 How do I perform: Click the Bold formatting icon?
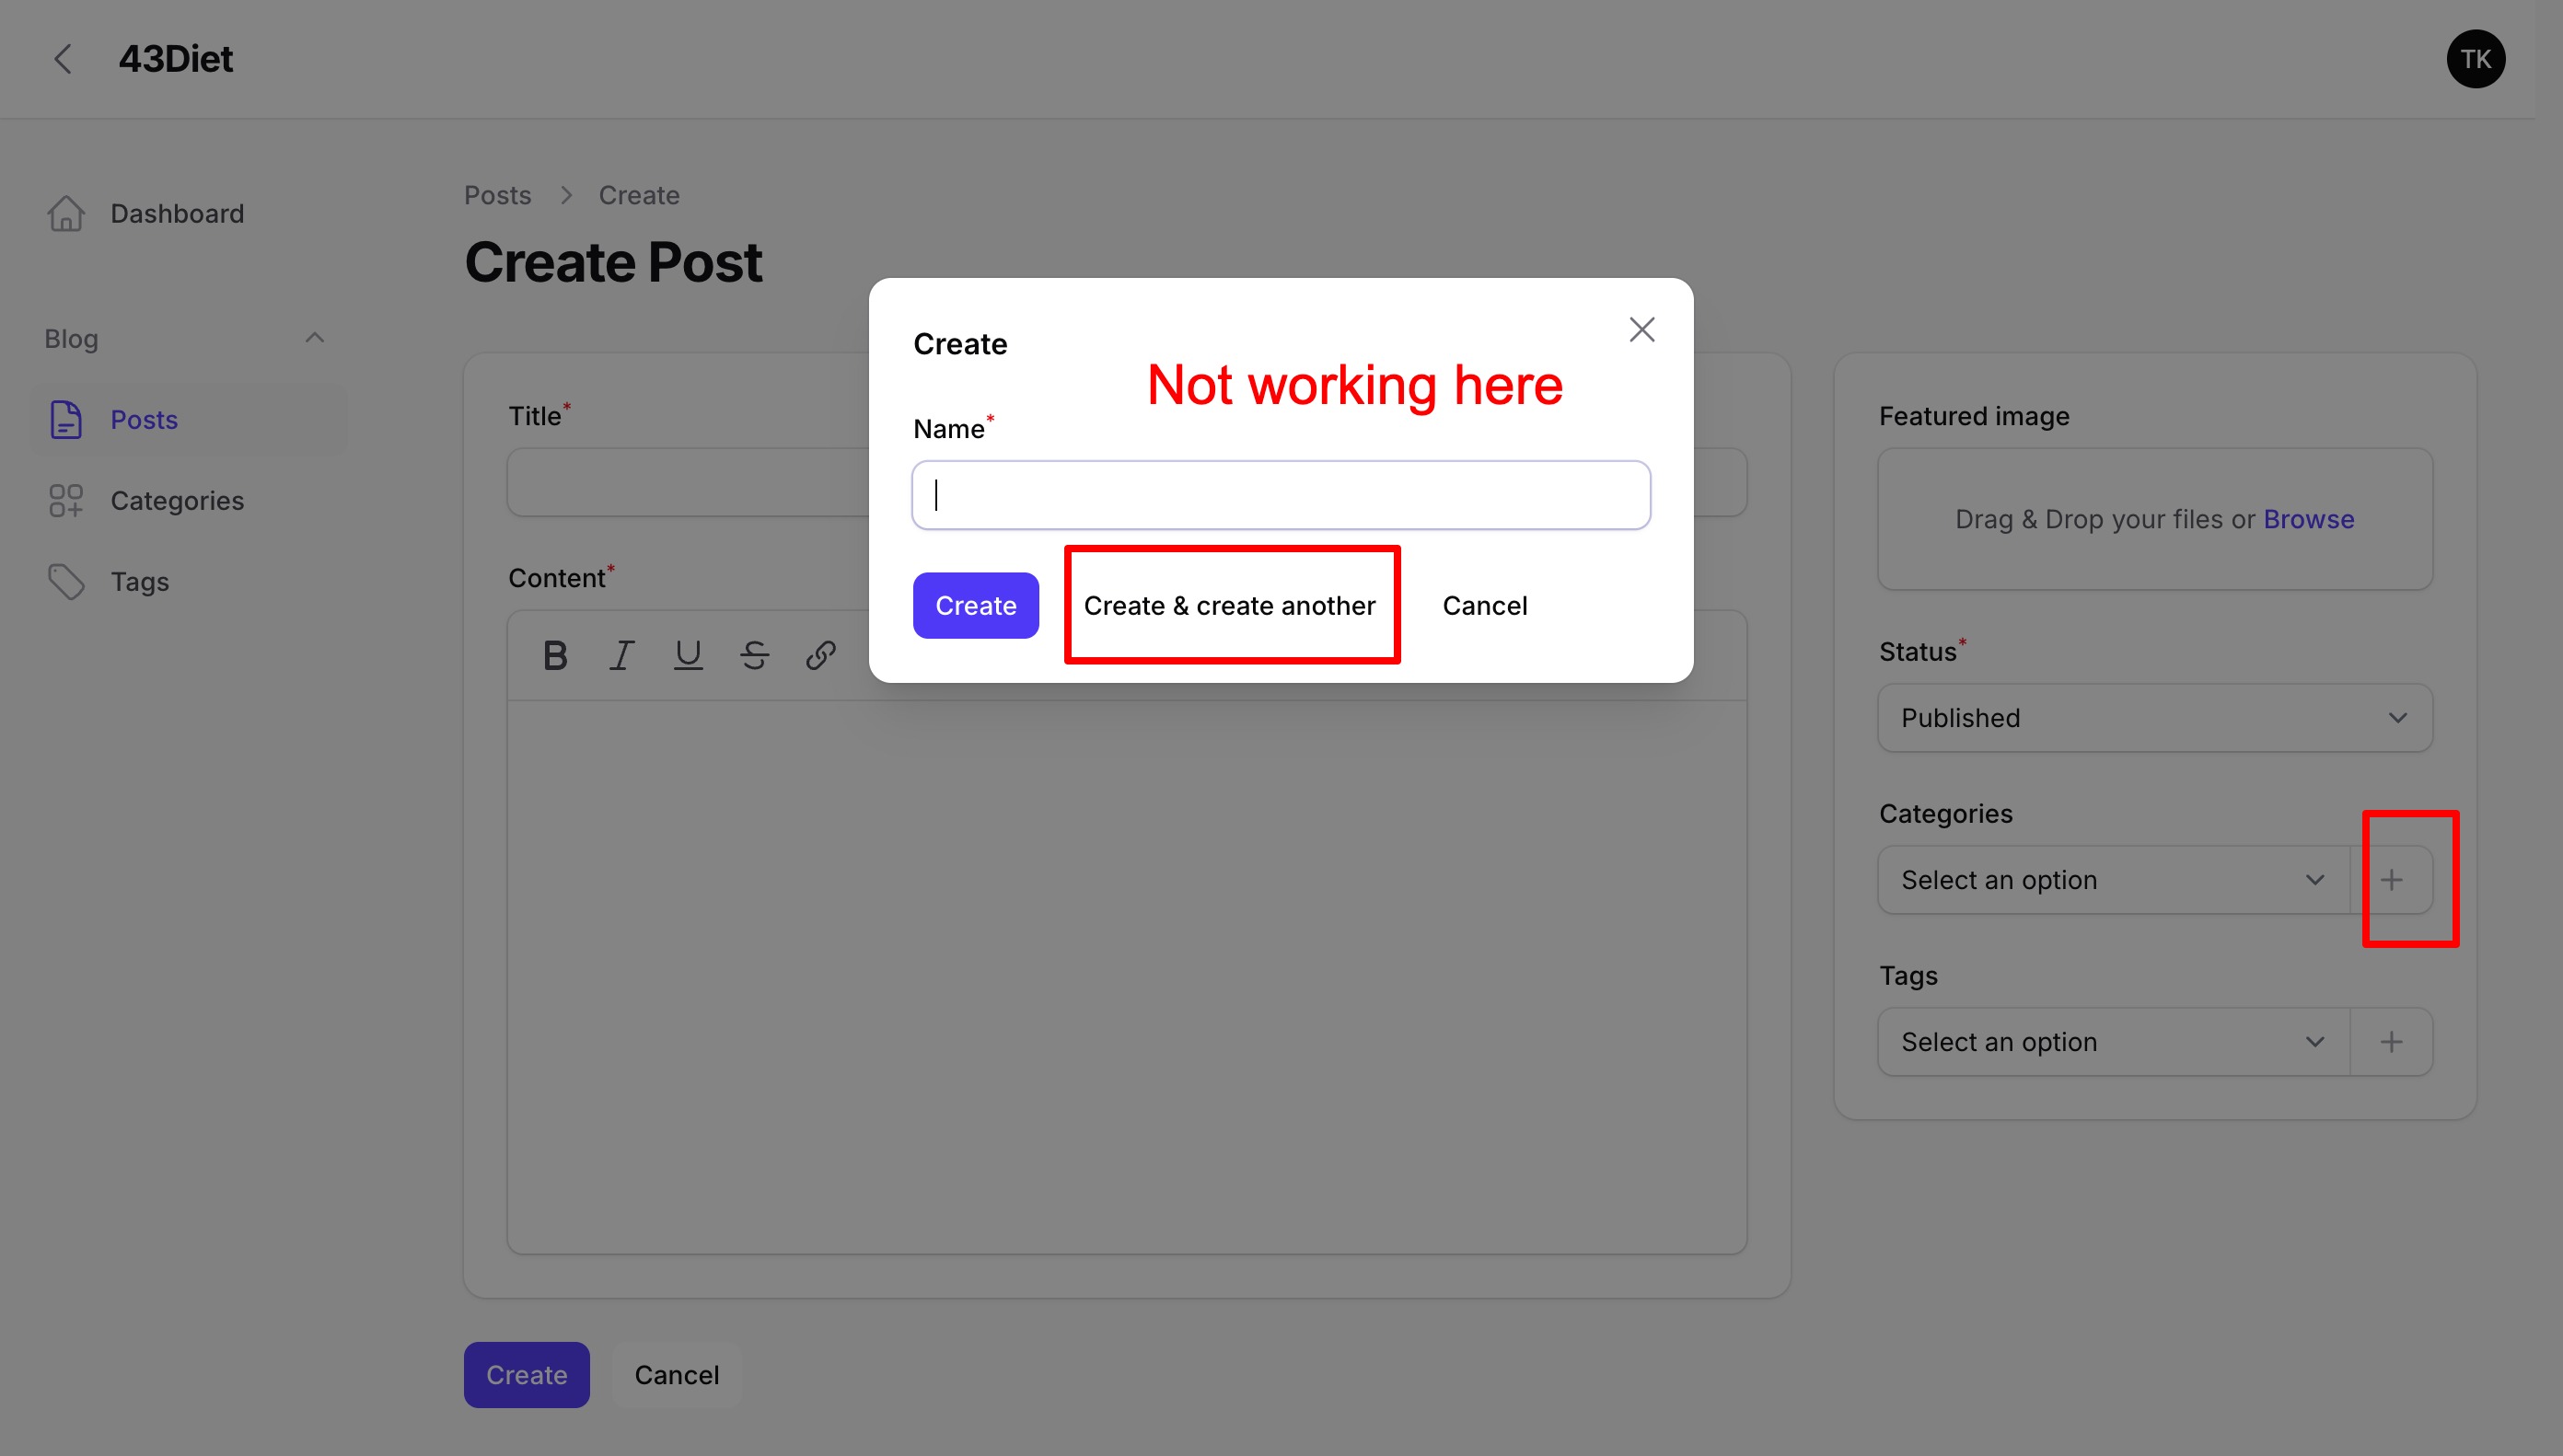point(555,655)
